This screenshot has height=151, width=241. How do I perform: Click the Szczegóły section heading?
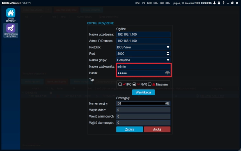click(x=123, y=98)
